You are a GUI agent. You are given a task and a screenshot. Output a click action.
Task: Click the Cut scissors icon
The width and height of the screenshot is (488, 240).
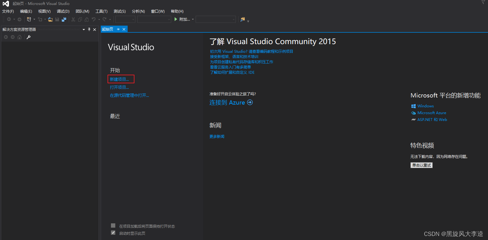(73, 19)
